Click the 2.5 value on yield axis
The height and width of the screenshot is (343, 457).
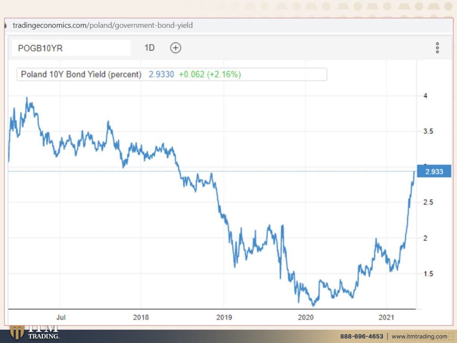pyautogui.click(x=428, y=202)
